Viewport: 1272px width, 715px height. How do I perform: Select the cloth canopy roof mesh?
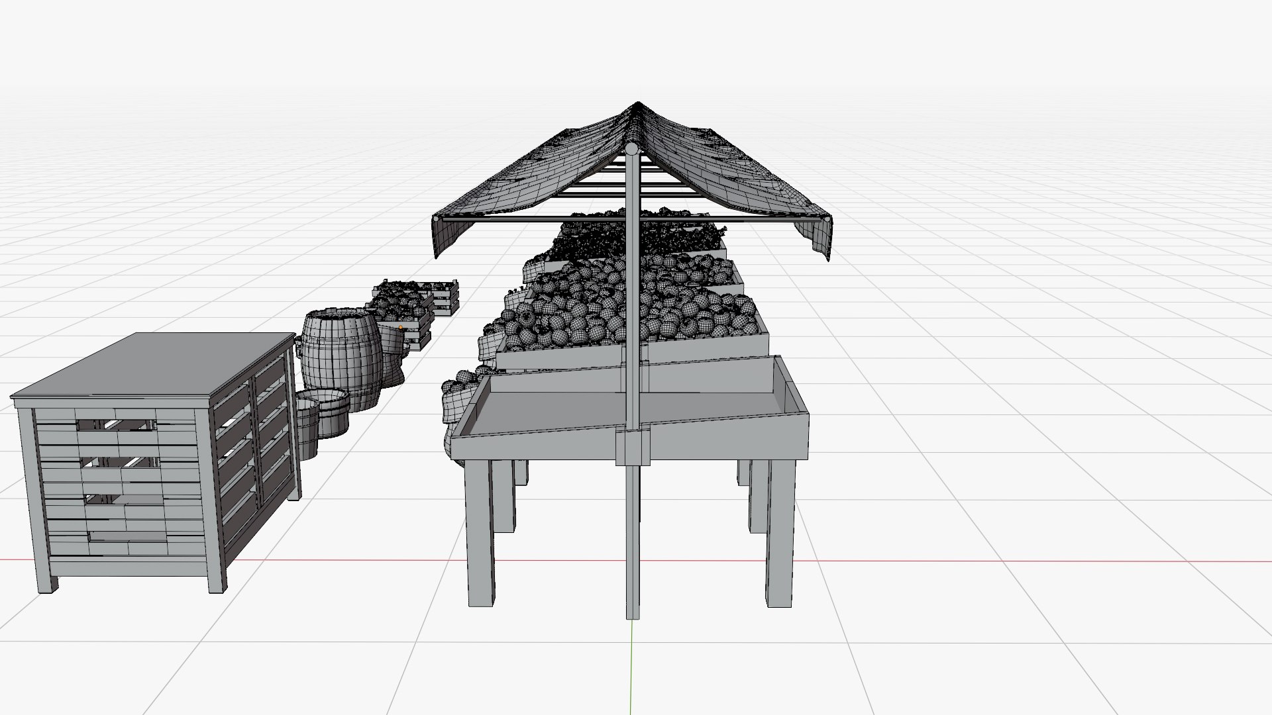coord(631,181)
